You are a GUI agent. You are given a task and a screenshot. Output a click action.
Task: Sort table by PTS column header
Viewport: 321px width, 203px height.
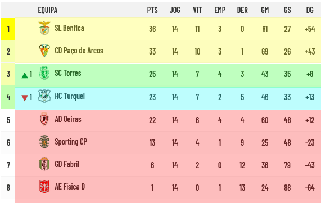[x=152, y=10]
